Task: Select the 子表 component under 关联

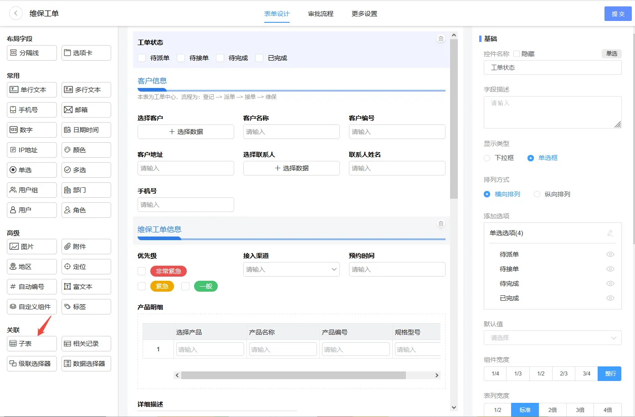Action: 31,343
